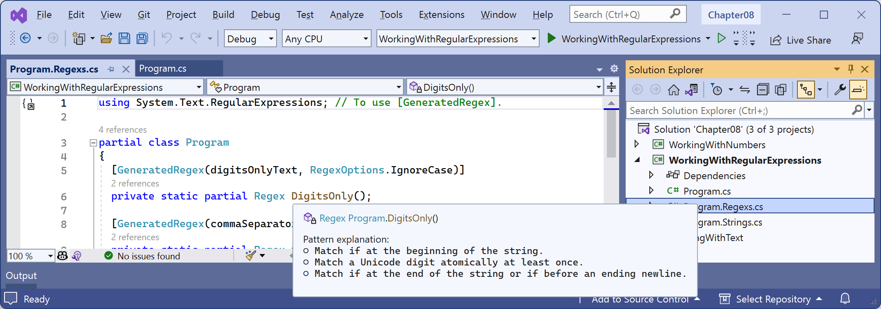
Task: Click the Undo arrow icon
Action: tap(166, 38)
